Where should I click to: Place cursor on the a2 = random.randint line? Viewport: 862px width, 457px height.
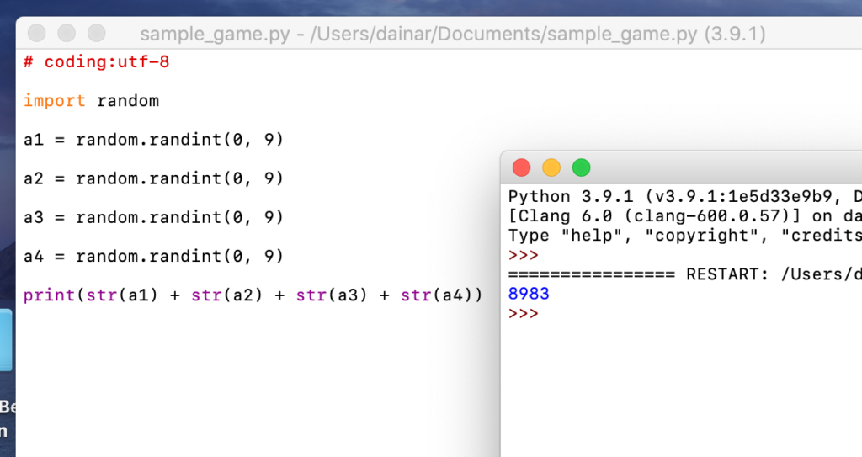153,178
